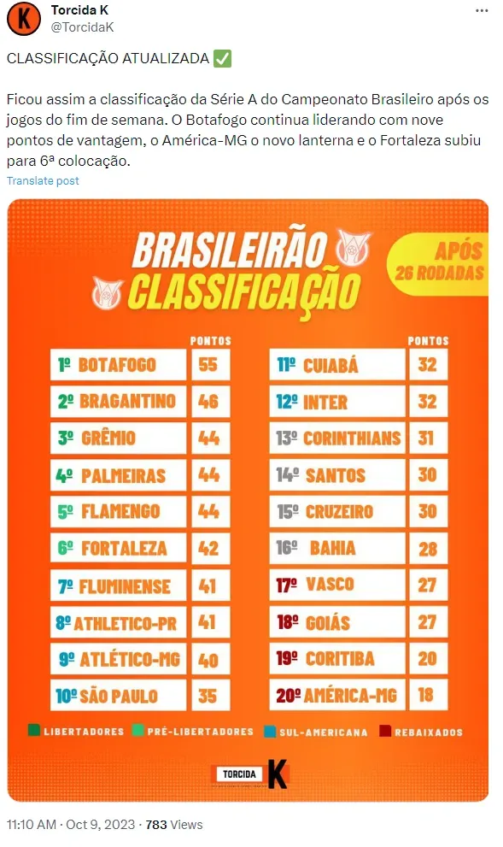503x847 pixels.
Task: Open the @TorcidaK handle link
Action: (82, 27)
